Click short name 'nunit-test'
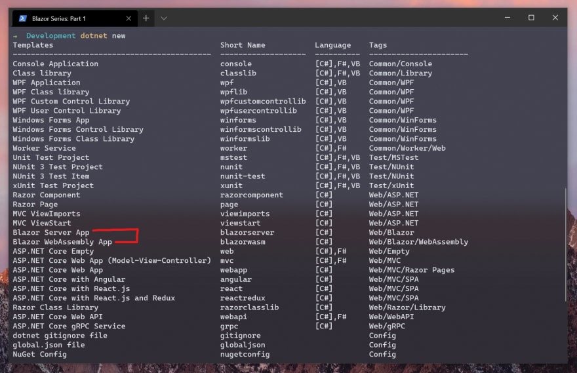The height and width of the screenshot is (373, 577). pyautogui.click(x=243, y=176)
